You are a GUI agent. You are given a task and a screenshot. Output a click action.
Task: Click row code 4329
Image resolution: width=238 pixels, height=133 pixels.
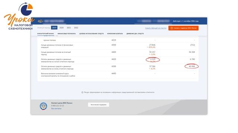pyautogui.click(x=114, y=40)
